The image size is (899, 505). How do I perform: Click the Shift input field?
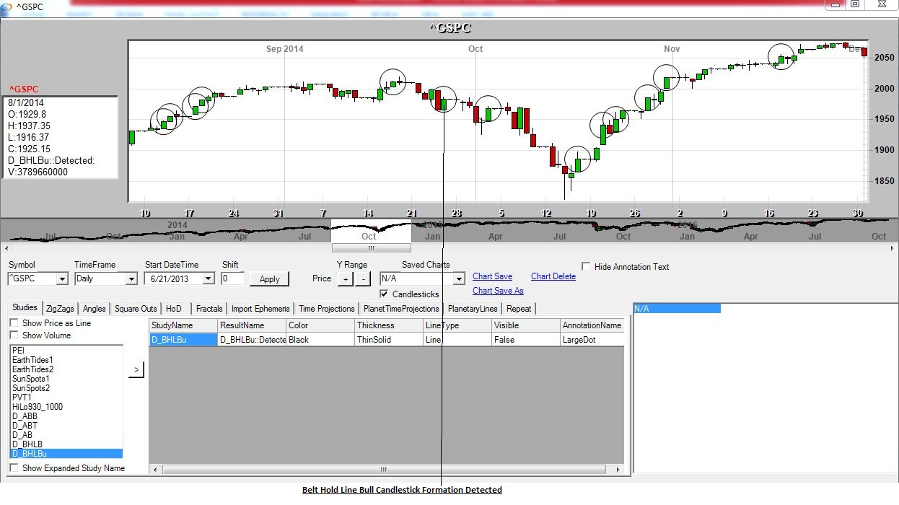click(x=232, y=278)
